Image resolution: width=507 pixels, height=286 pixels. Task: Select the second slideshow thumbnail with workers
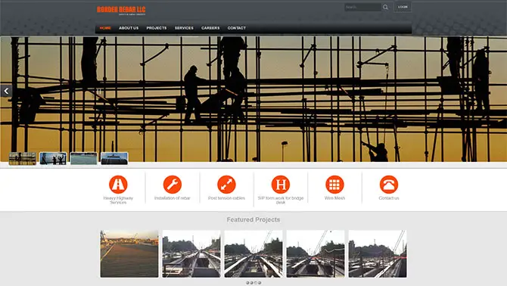[53, 159]
